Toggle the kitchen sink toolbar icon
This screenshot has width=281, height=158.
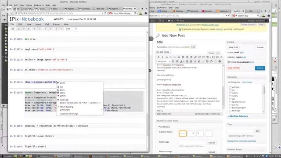(x=217, y=57)
